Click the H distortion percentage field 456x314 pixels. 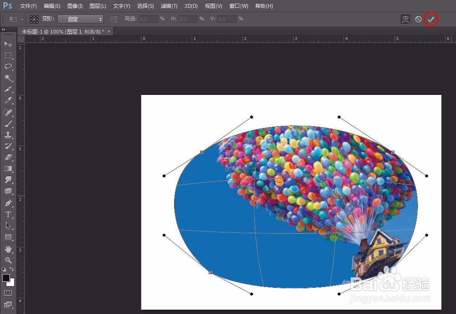(188, 19)
